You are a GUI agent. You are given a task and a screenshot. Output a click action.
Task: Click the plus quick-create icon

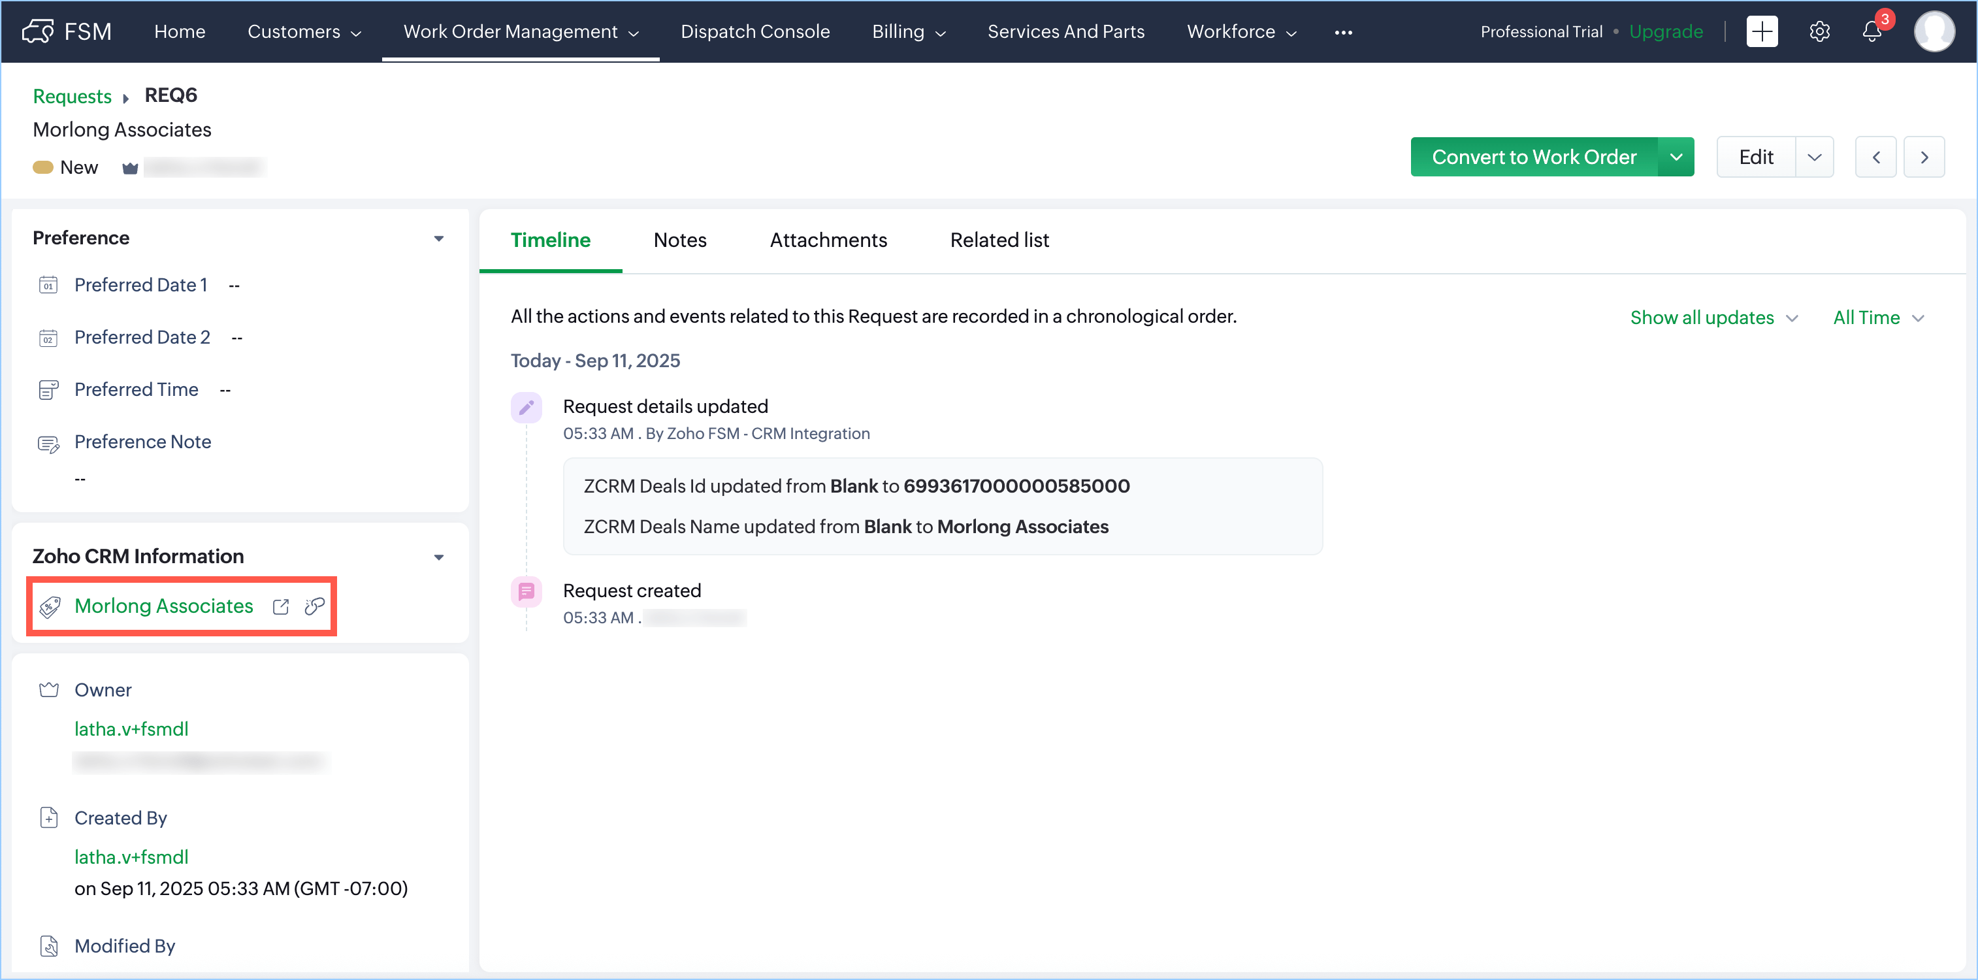(1762, 31)
